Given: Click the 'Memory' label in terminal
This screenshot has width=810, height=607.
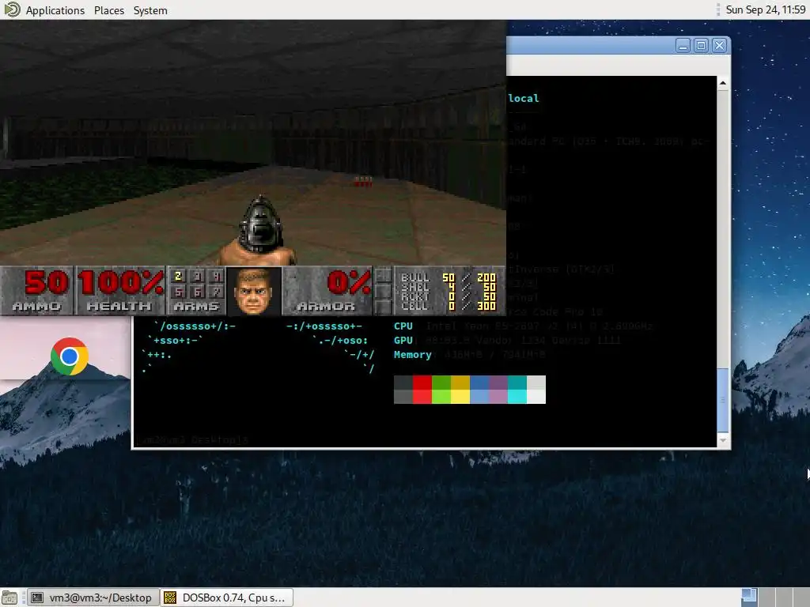Looking at the screenshot, I should point(412,355).
